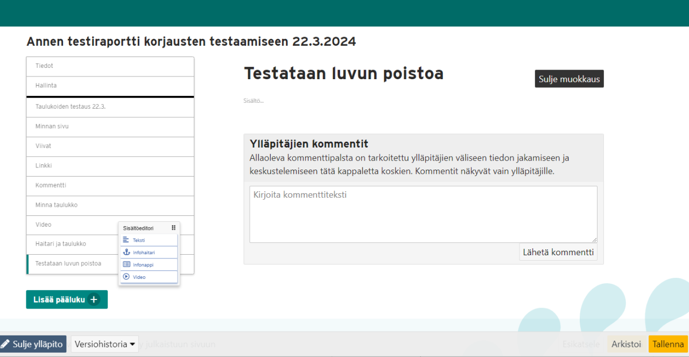Focus the Kirjoita kommenttiteksti text area

[x=423, y=214]
